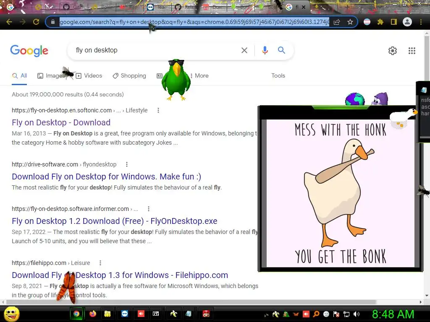
Task: Switch to the TeamViewer browser tab
Action: (157, 7)
